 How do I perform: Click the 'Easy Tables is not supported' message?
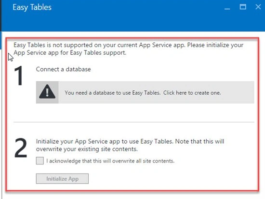129,49
